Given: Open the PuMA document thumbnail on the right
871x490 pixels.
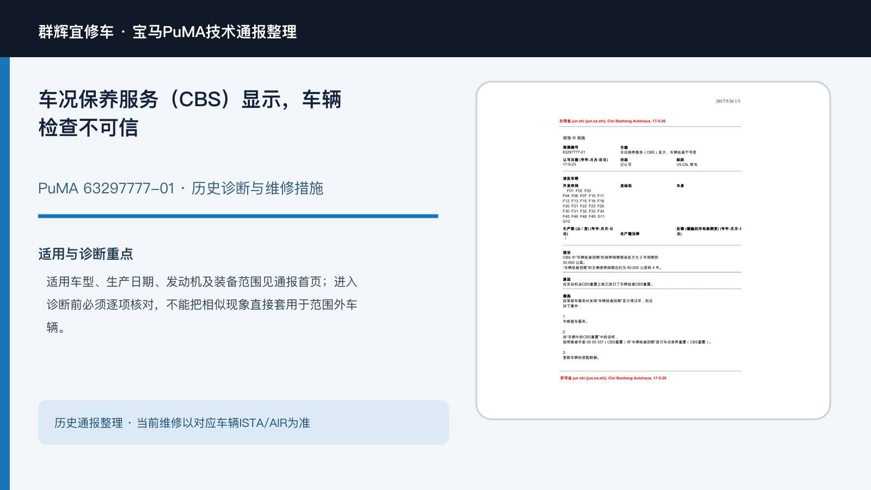Looking at the screenshot, I should pyautogui.click(x=653, y=250).
